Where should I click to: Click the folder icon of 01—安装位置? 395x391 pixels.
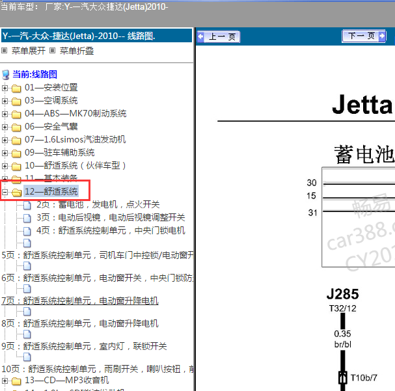tap(16, 88)
